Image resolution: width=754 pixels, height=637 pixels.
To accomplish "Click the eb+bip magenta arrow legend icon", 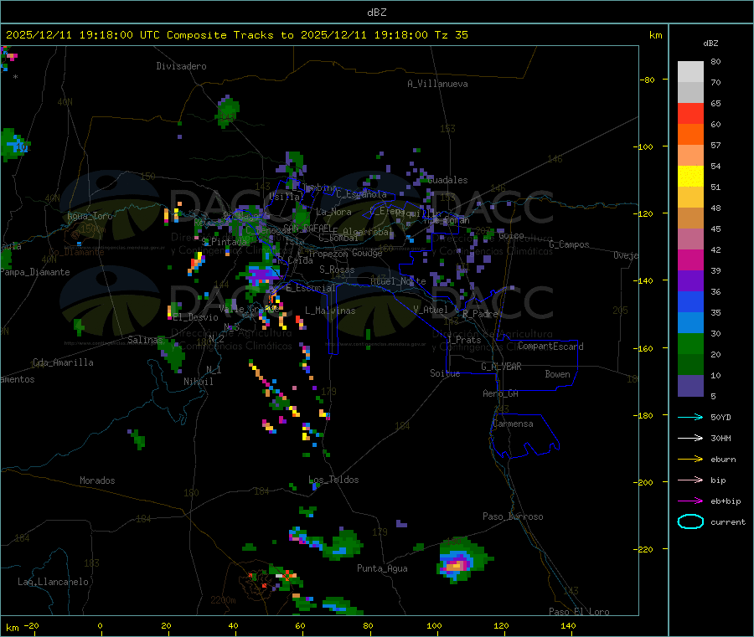I will tap(690, 501).
